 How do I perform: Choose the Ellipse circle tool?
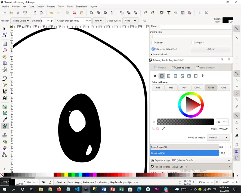[x=5, y=50]
